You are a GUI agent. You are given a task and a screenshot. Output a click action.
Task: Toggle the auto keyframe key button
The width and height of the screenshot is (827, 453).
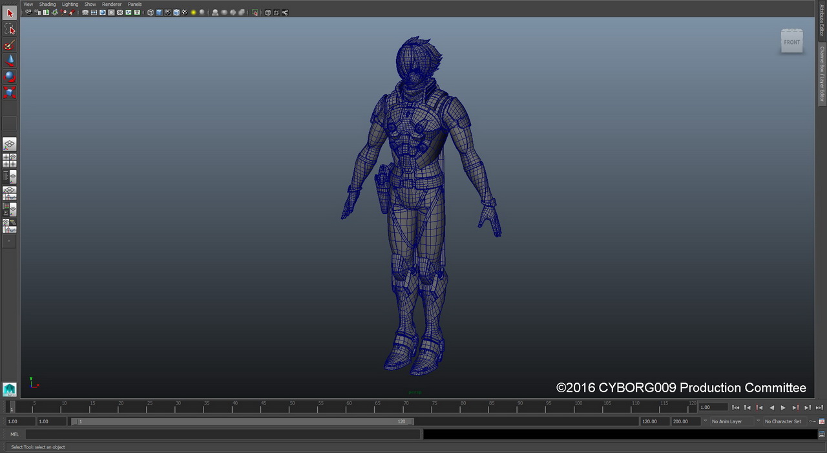point(813,421)
